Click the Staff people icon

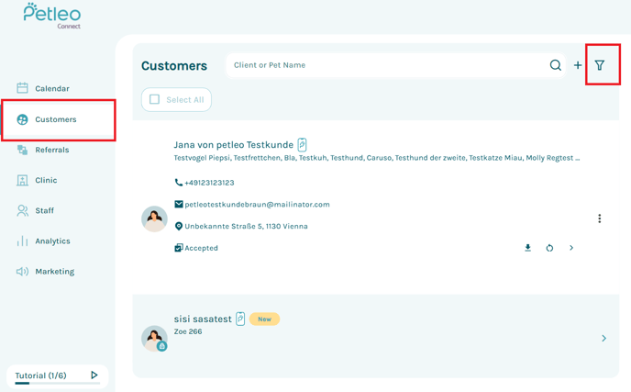click(x=23, y=211)
